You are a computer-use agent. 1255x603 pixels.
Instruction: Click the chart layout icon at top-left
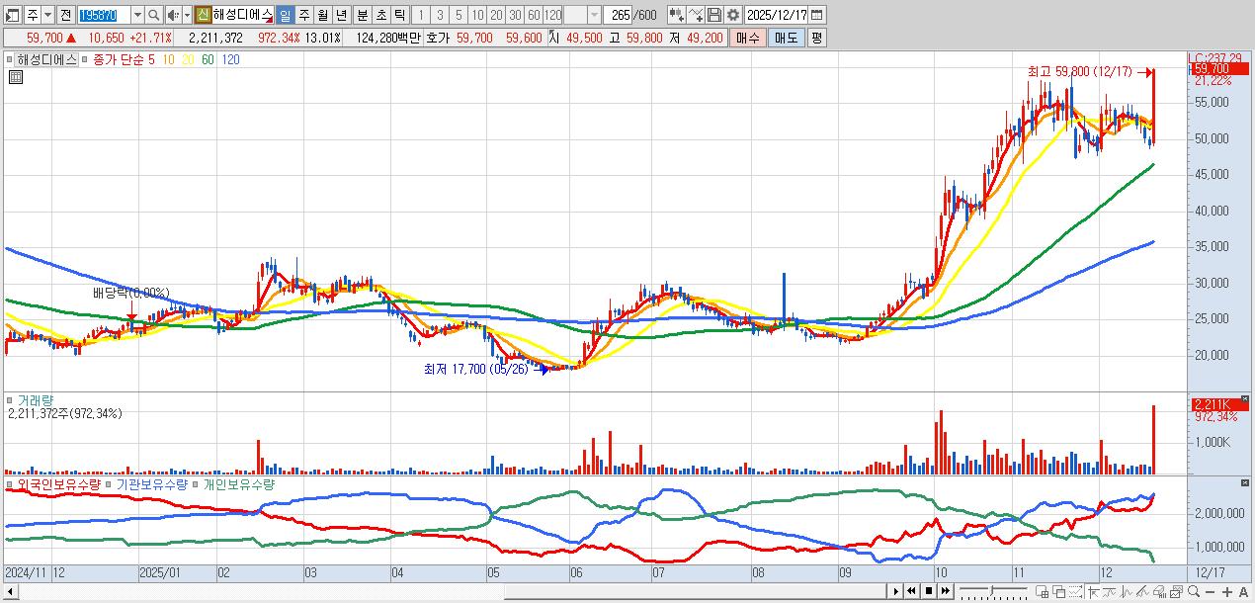[12, 15]
